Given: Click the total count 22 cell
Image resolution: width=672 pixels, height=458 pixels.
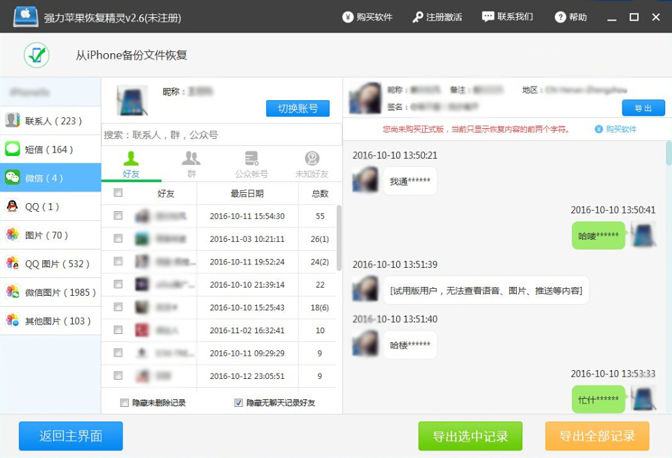Looking at the screenshot, I should [x=320, y=285].
